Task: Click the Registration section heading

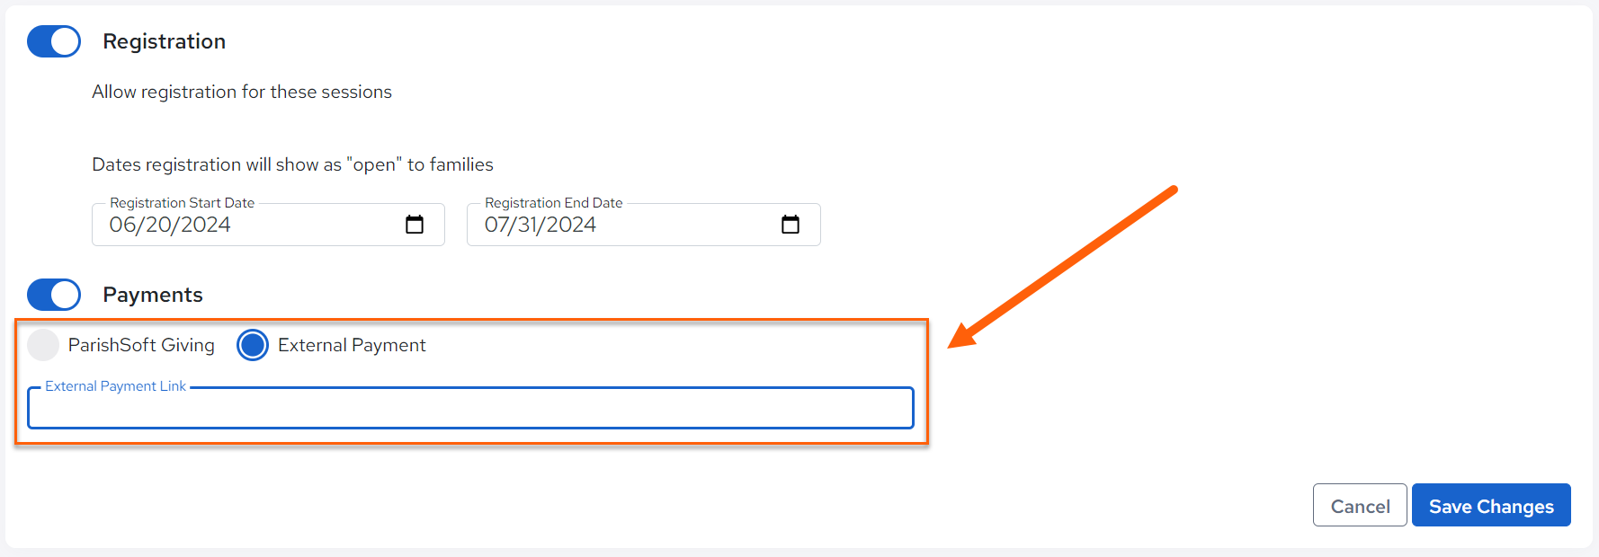Action: (165, 41)
